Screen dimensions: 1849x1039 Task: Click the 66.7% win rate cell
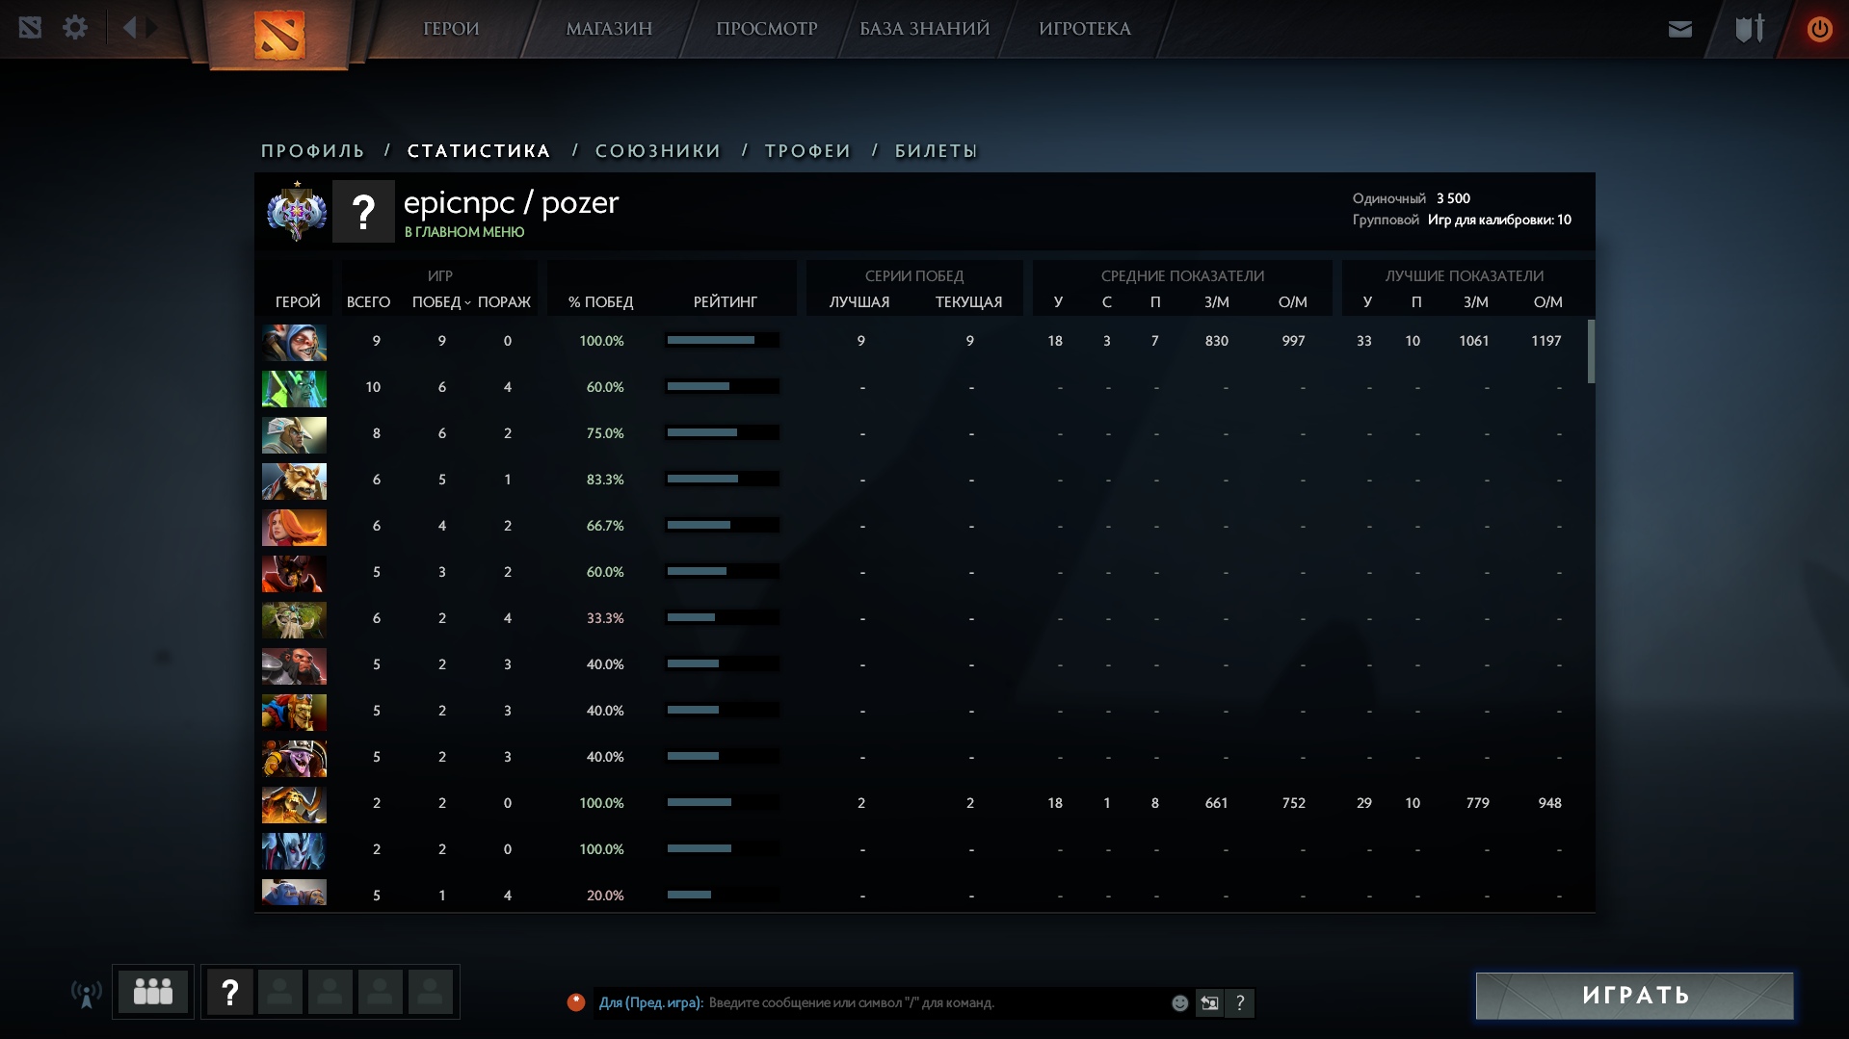coord(605,526)
